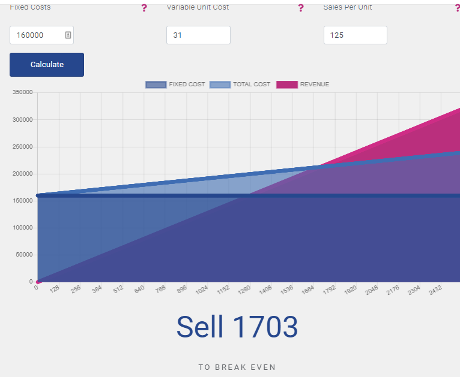
Task: Click the TO BREAK EVEN caption
Action: (x=237, y=367)
